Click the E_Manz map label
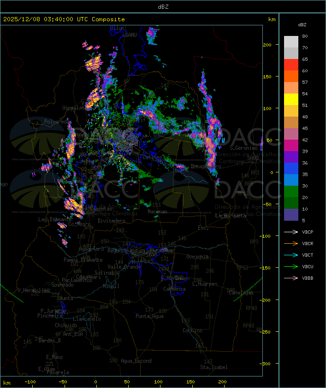Screen dimensions: 326x388 (x=54, y=357)
